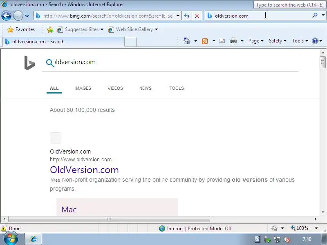Viewport: 327px width, 245px height.
Task: Expand Web Slice Gallery dropdown arrow
Action: pyautogui.click(x=156, y=29)
